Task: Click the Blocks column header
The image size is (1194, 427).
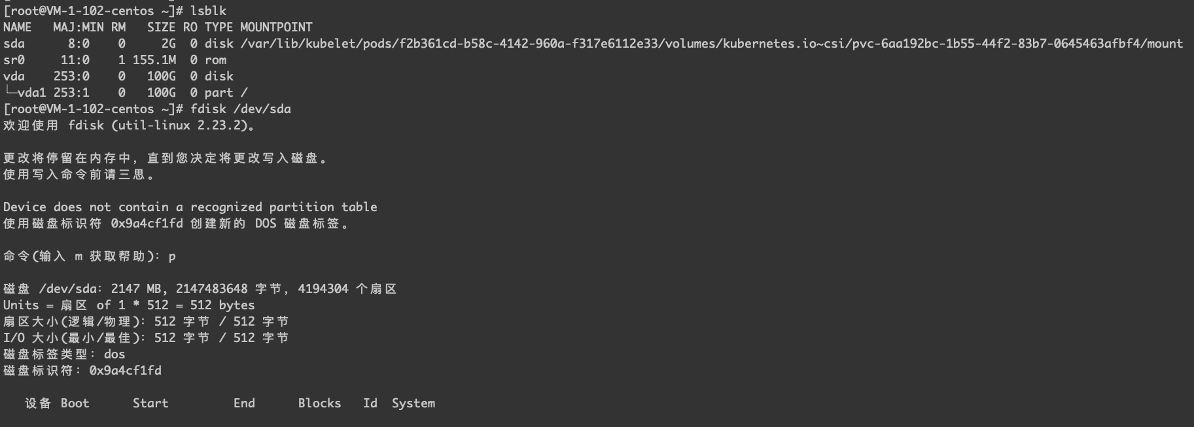Action: pos(319,403)
